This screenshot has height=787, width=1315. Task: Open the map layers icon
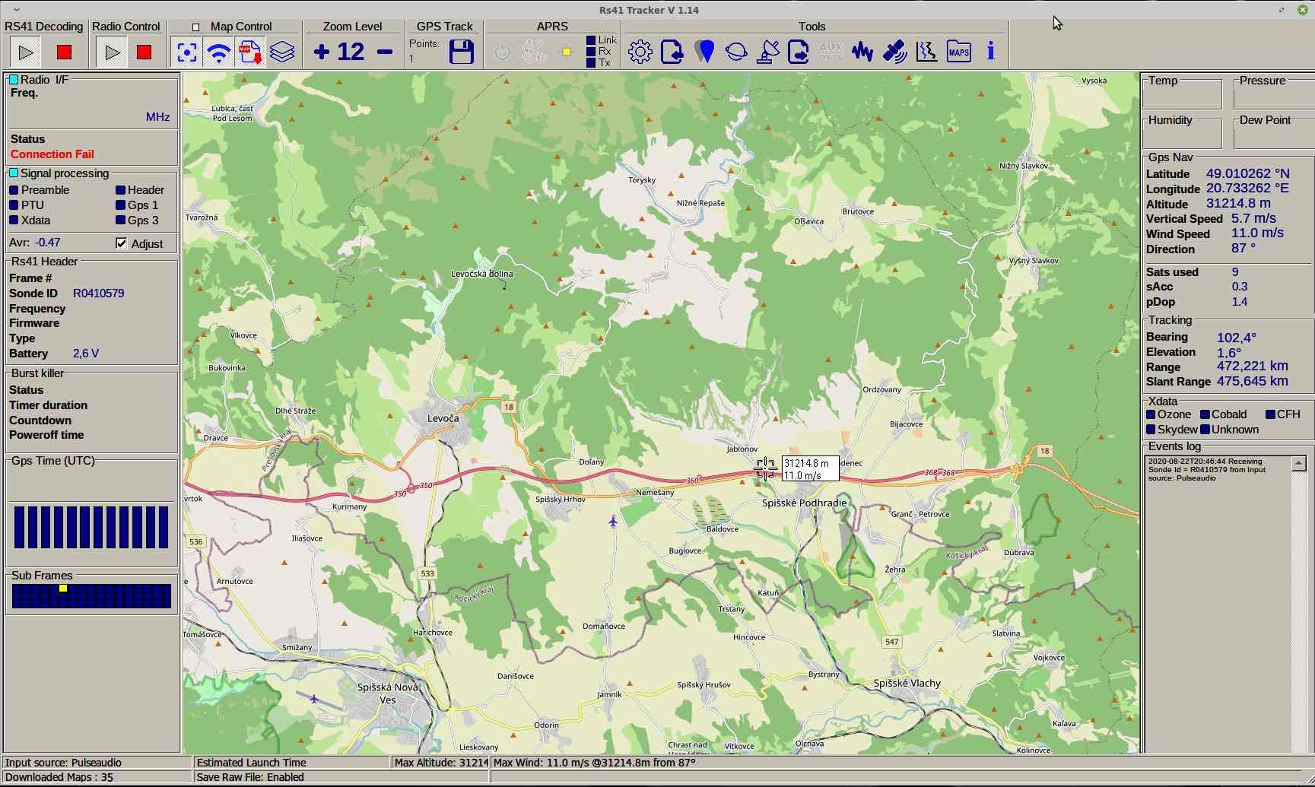pyautogui.click(x=282, y=52)
